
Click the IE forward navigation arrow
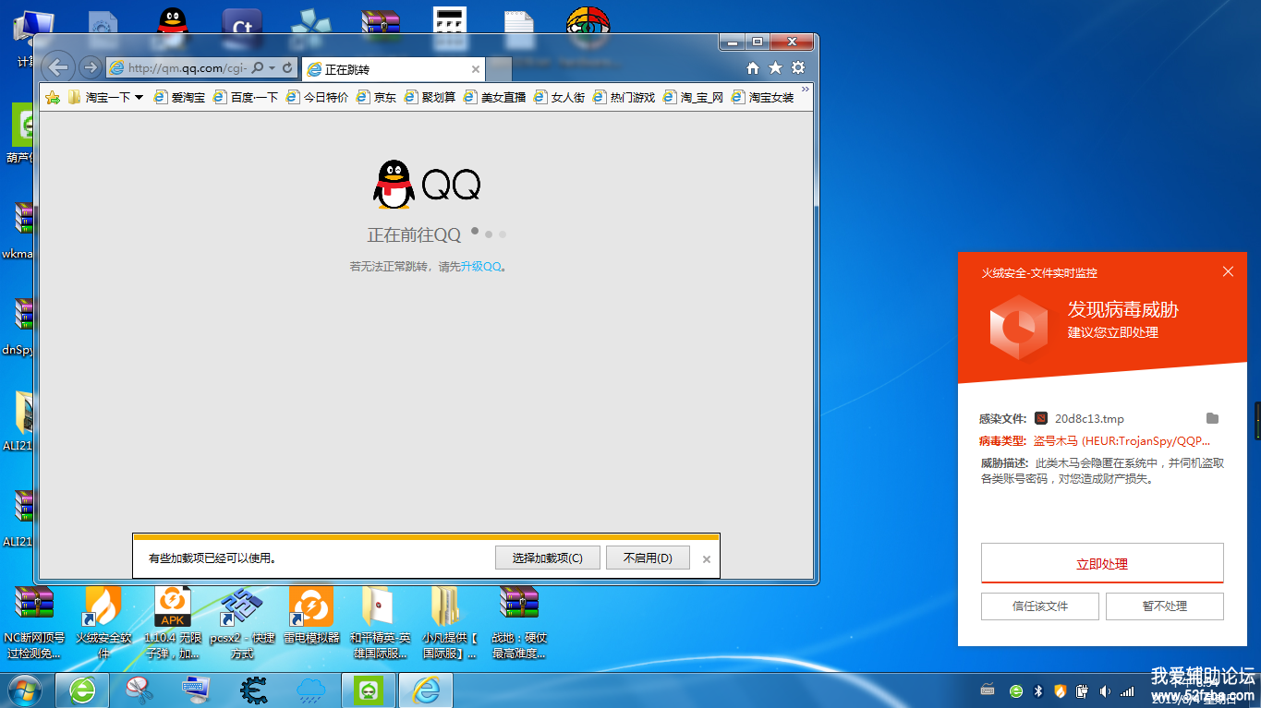pos(90,67)
